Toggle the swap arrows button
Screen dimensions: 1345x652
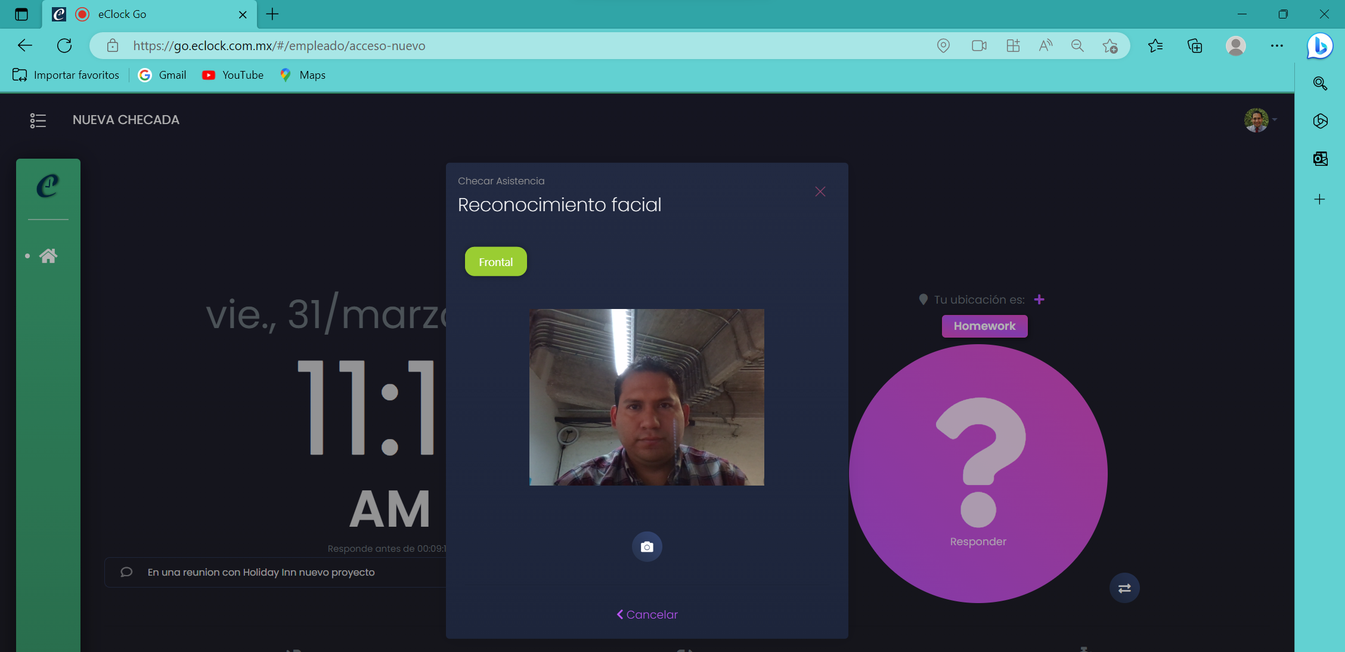[x=1124, y=588]
